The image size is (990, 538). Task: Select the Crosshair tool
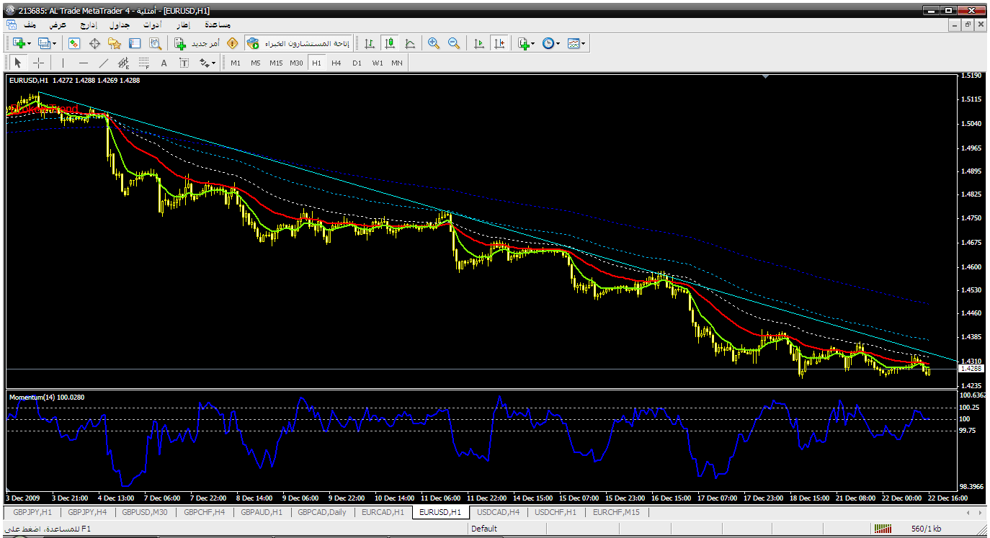click(x=38, y=63)
